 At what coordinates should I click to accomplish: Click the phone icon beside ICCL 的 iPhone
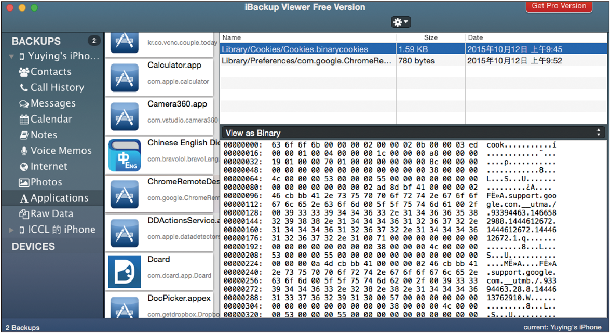click(x=22, y=230)
